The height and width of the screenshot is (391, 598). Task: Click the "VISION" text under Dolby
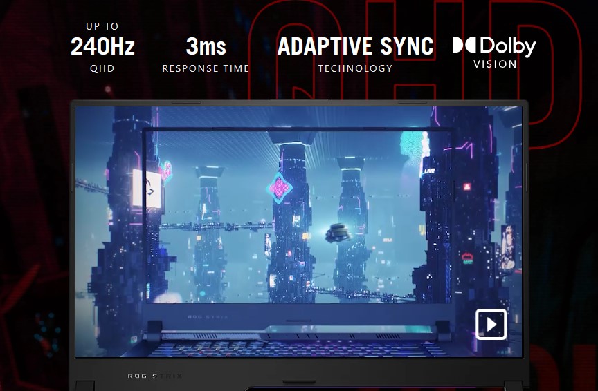pos(495,64)
